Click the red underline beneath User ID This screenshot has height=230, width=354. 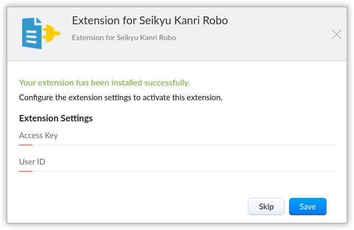pyautogui.click(x=25, y=171)
